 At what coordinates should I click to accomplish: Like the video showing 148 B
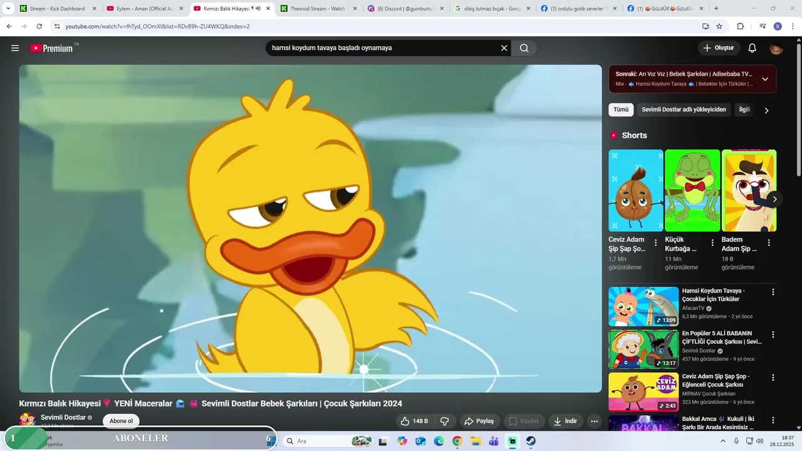point(414,421)
